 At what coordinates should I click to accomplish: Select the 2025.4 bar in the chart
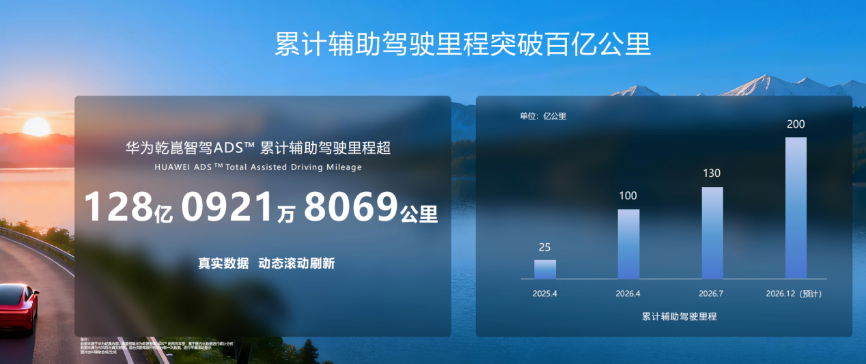tap(545, 269)
